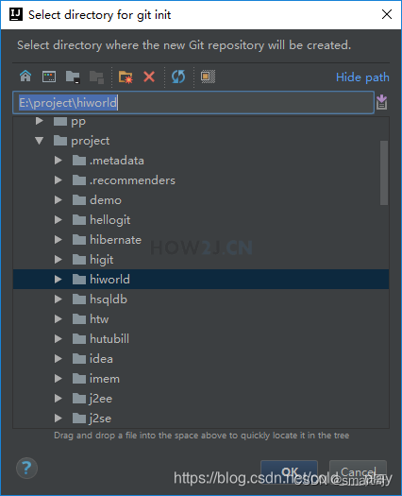Expand the hibernate folder arrow

[59, 239]
